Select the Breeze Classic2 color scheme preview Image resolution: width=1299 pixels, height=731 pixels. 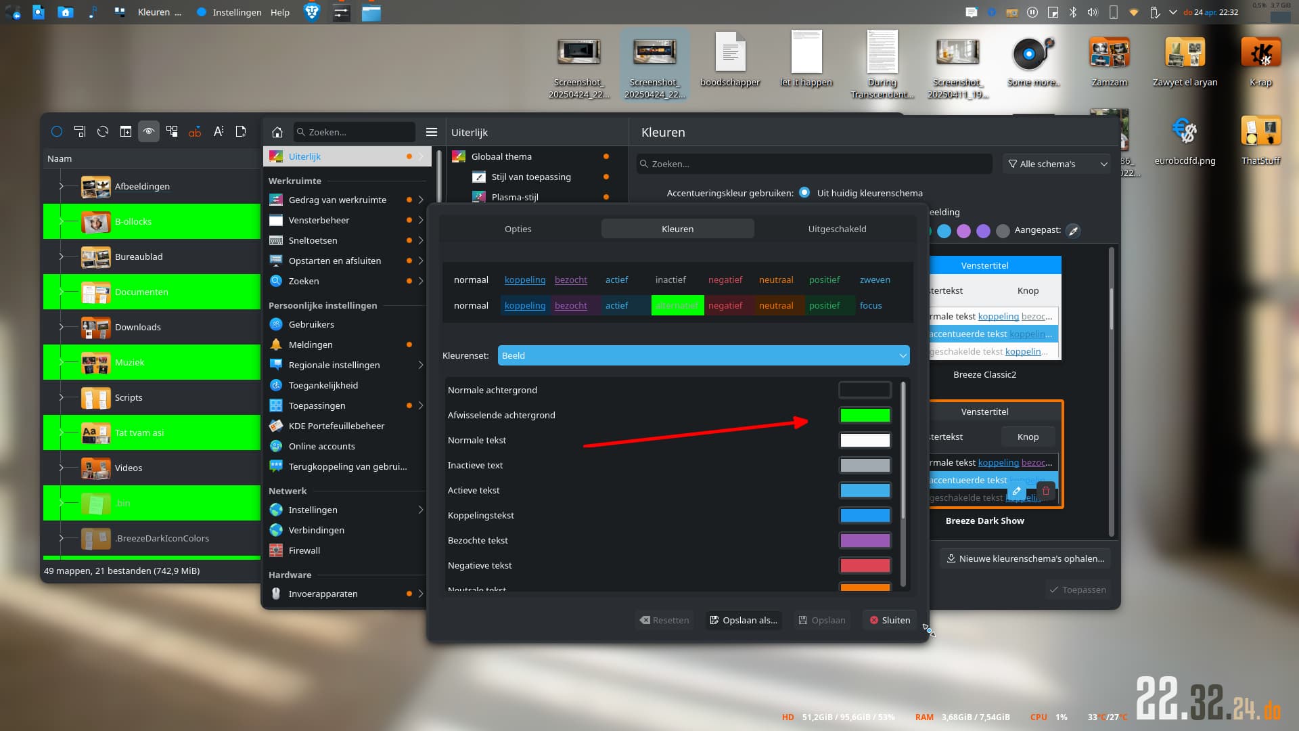tap(995, 308)
